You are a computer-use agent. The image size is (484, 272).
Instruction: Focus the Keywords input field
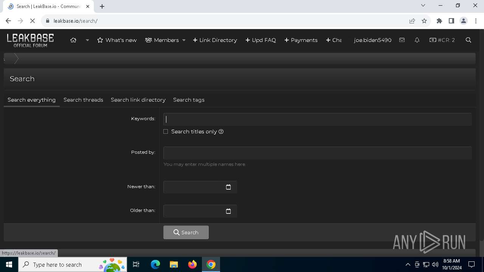coord(317,119)
